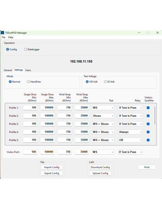
Task: Toggle Visitors Qualifier checkbox for Profile 4
Action: click(148, 132)
